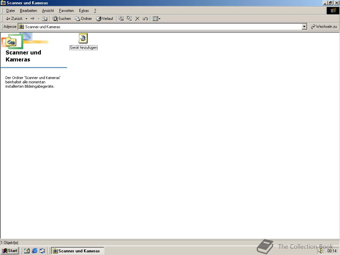Click the Undo toolbar icon
This screenshot has height=255, width=340.
145,19
